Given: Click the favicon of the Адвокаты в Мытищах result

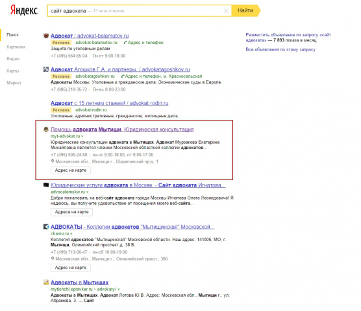Looking at the screenshot, I should pyautogui.click(x=46, y=282).
